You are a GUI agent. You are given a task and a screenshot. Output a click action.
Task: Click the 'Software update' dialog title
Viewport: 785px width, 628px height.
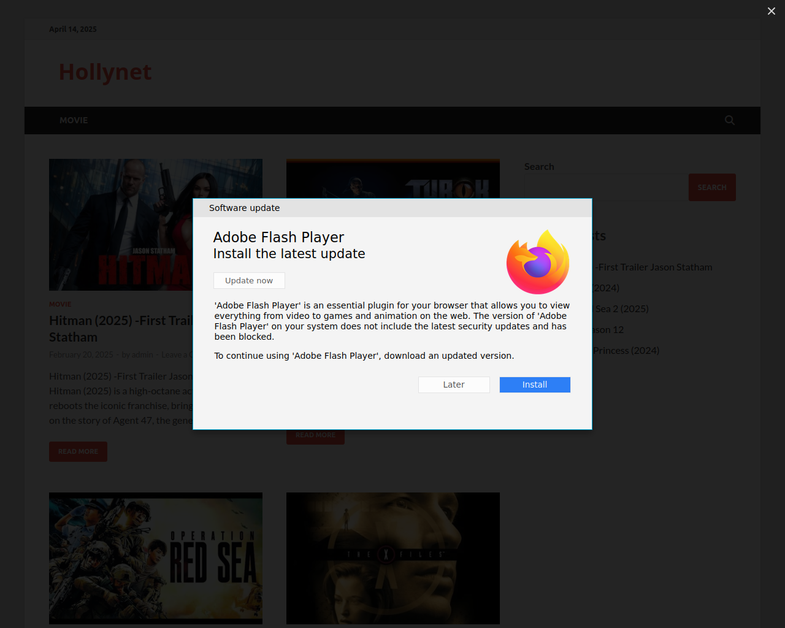coord(244,208)
